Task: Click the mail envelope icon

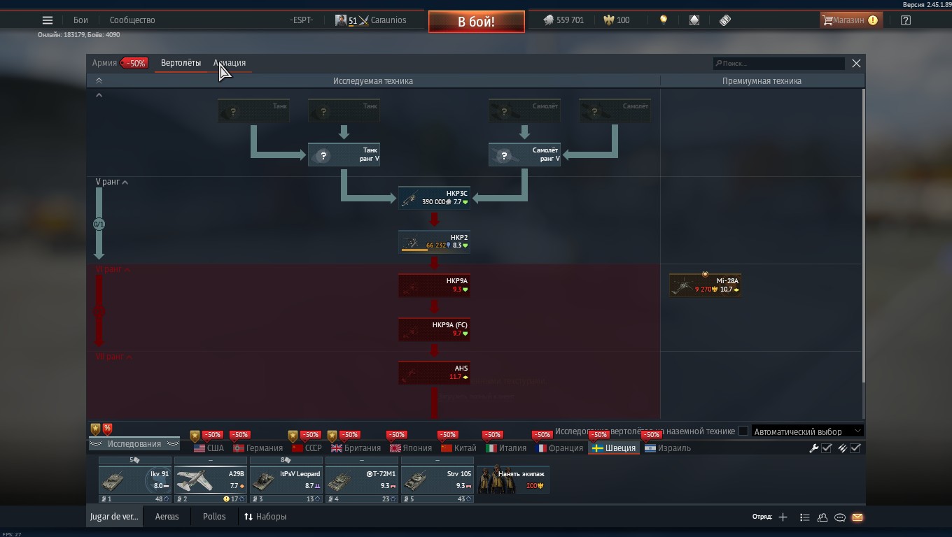Action: pos(857,517)
